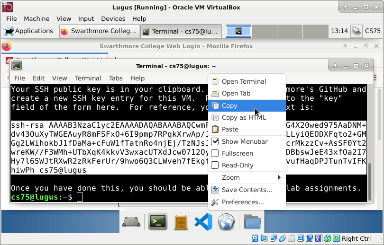Launch the terminal emulator from the dock
Image resolution: width=384 pixels, height=245 pixels.
pos(158,221)
